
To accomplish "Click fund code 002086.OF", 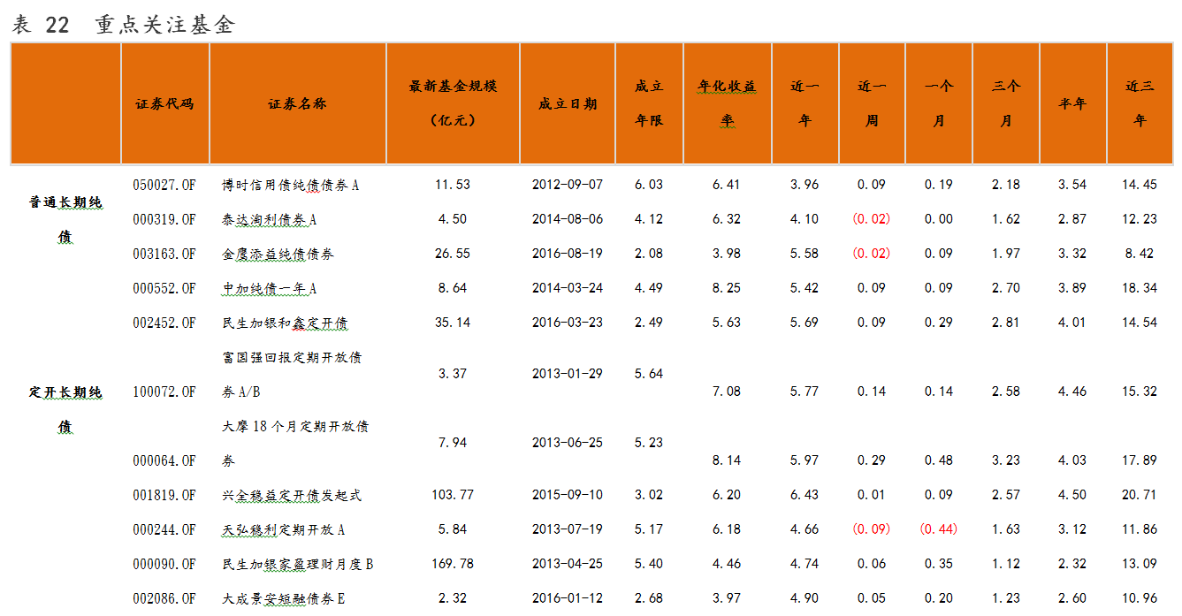I will click(x=164, y=598).
